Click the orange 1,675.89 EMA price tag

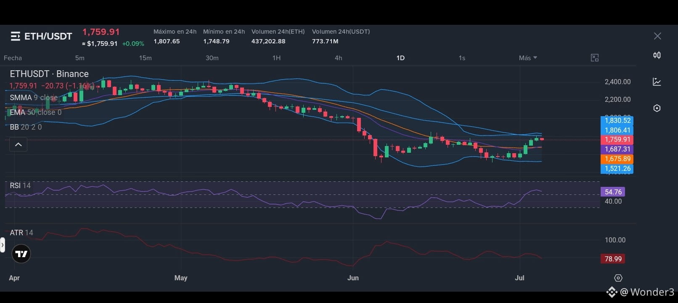617,159
